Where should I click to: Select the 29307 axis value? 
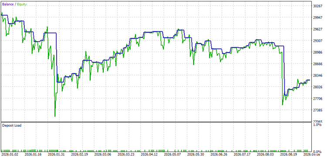[318, 41]
